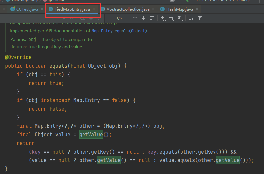
Task: Click 'other' variable declaration in Map.Entry line
Action: [x=86, y=126]
